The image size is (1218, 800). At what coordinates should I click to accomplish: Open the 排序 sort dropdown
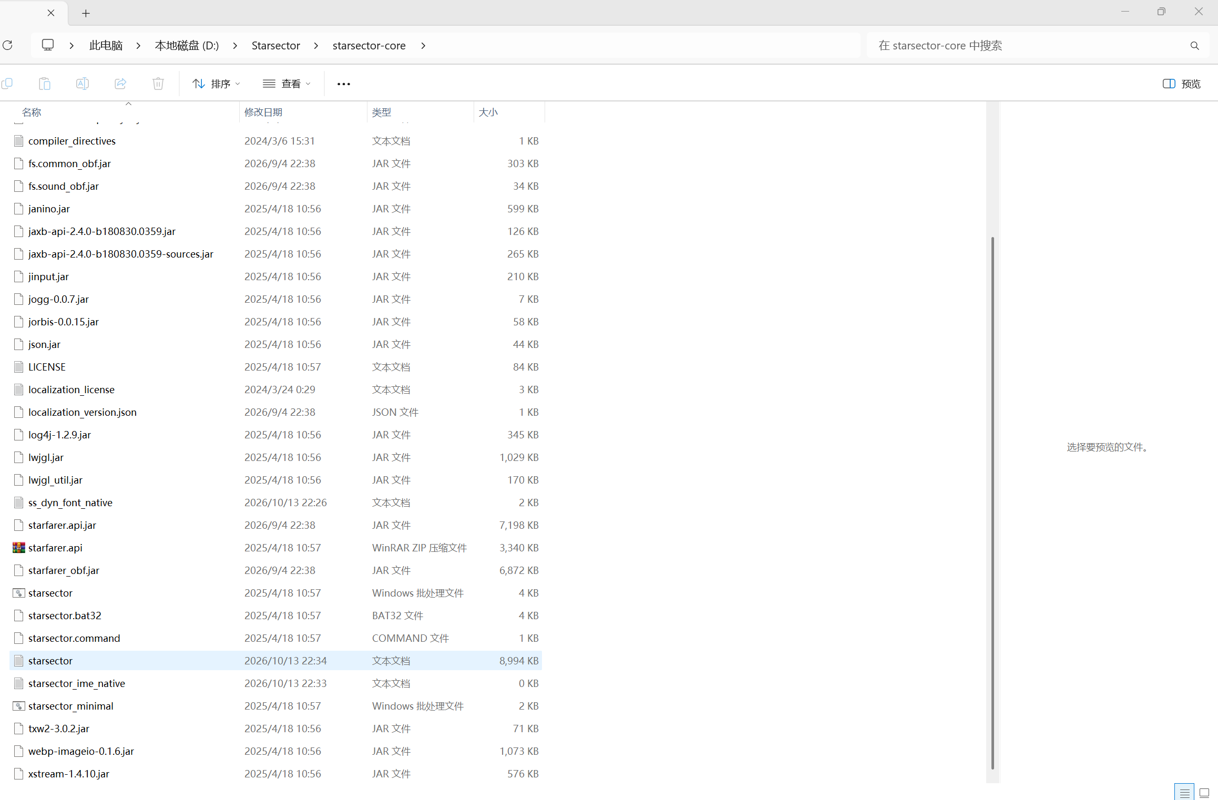pyautogui.click(x=216, y=84)
